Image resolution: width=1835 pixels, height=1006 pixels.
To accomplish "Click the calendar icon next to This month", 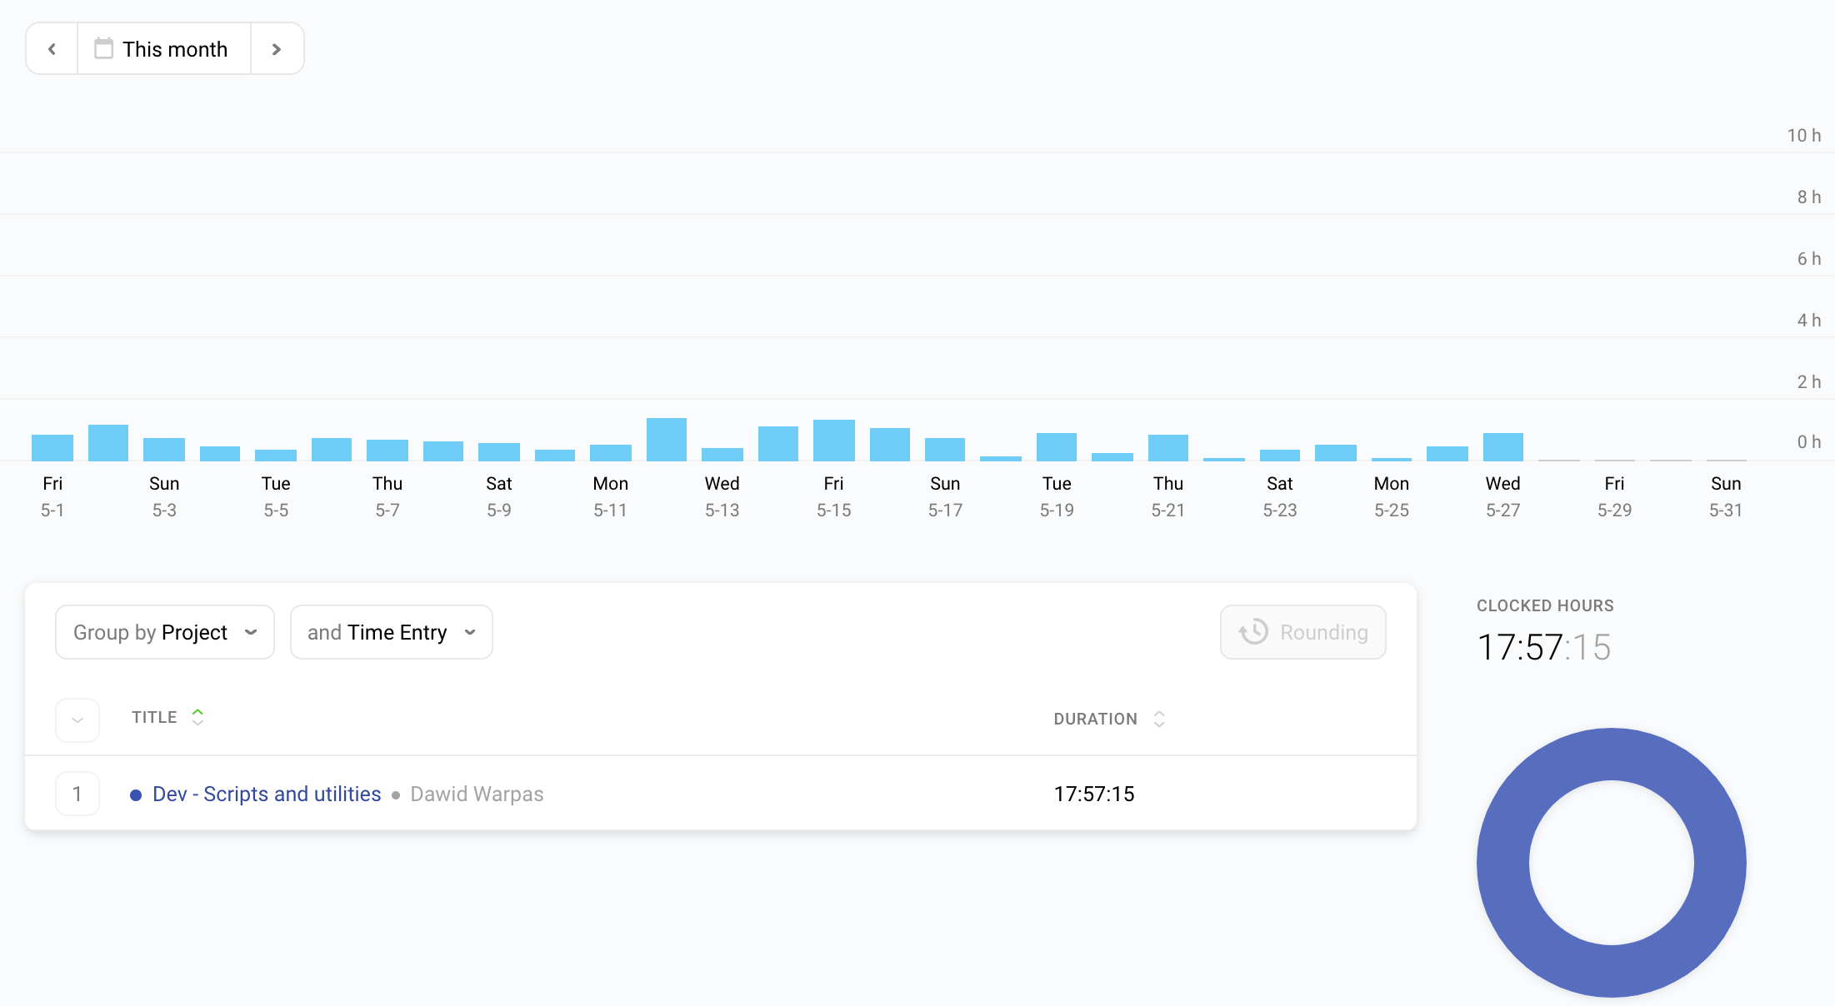I will tap(102, 48).
